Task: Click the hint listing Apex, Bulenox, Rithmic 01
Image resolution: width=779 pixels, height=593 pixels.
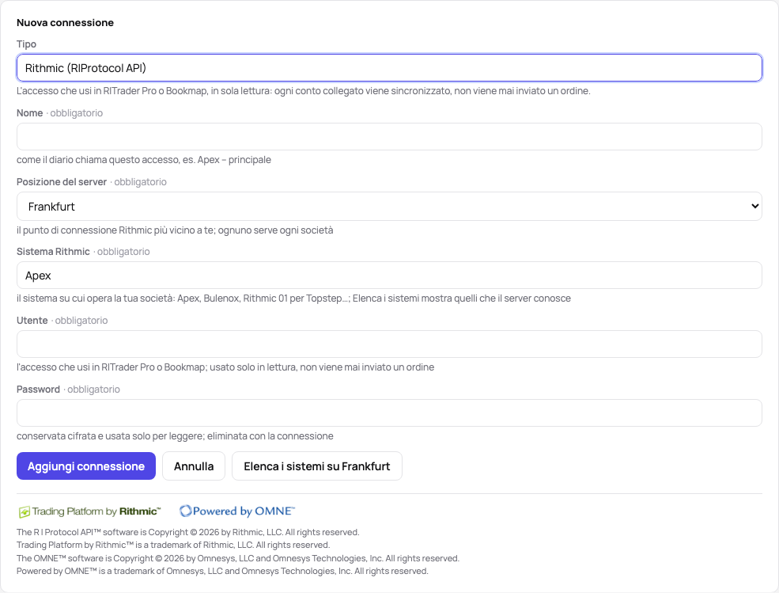Action: click(x=293, y=298)
